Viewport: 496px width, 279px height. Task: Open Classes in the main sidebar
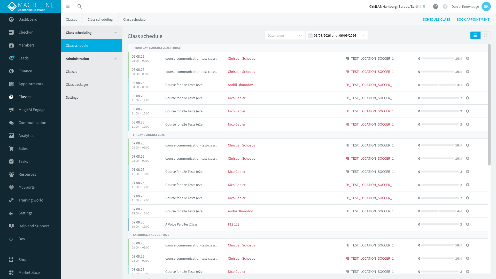pos(30,97)
